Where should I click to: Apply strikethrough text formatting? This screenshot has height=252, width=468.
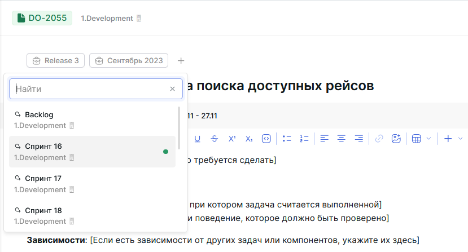215,138
